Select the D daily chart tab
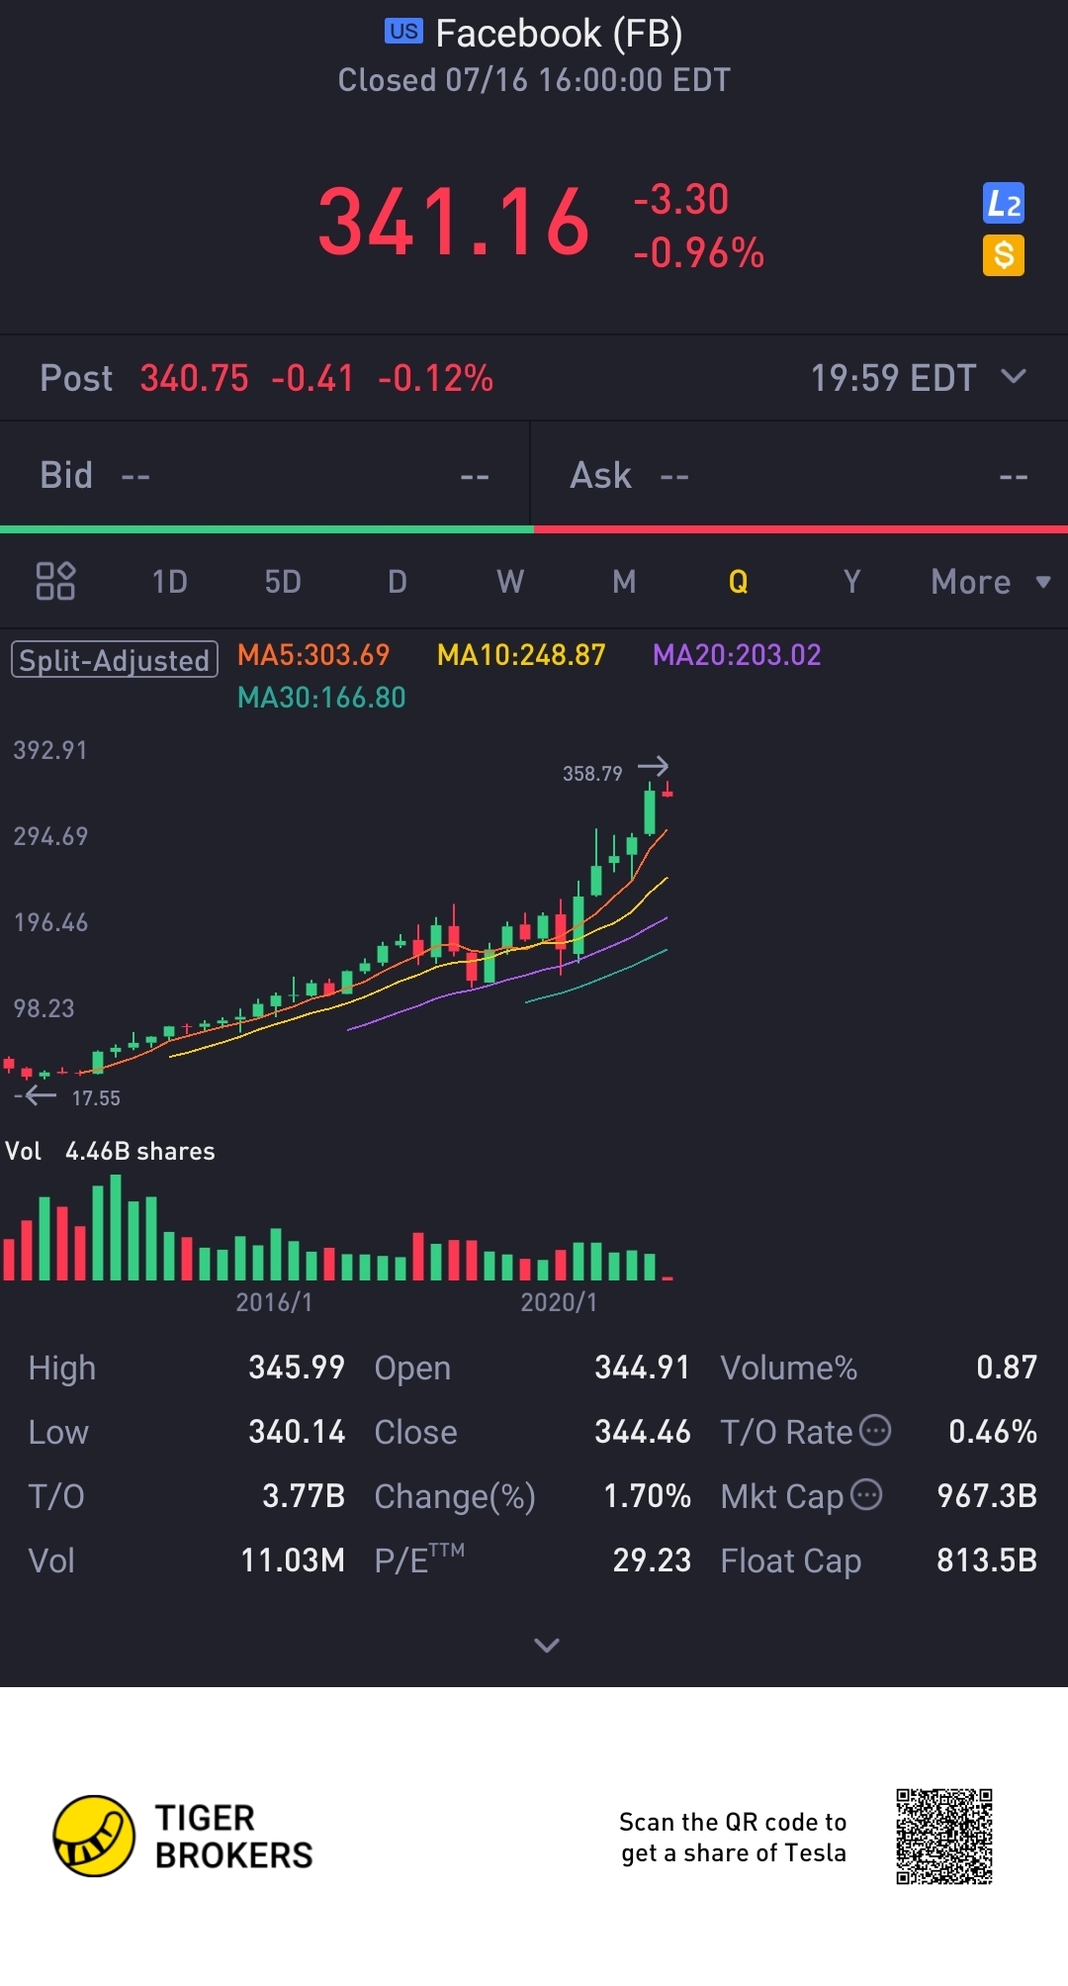 (397, 582)
